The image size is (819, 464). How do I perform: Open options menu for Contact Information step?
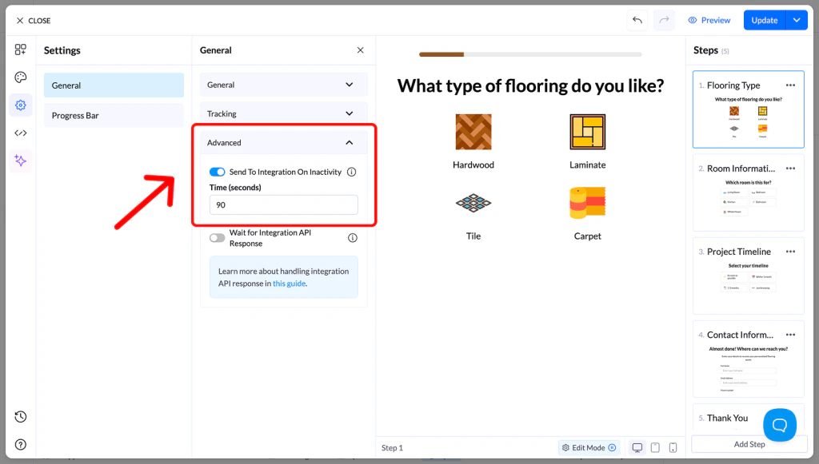[x=790, y=335]
